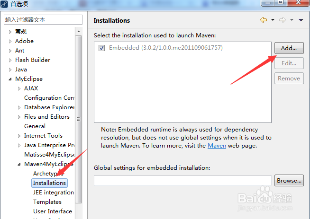
Task: Select the JEE integration item
Action: [54, 193]
